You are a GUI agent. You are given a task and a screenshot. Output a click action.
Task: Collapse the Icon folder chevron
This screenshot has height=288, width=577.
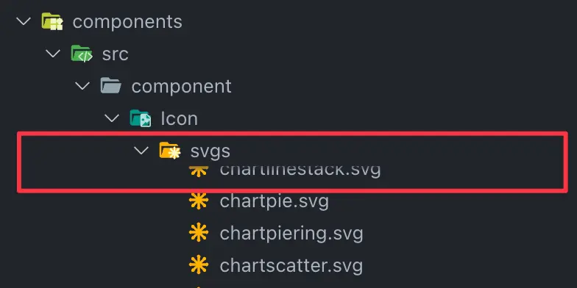point(112,118)
